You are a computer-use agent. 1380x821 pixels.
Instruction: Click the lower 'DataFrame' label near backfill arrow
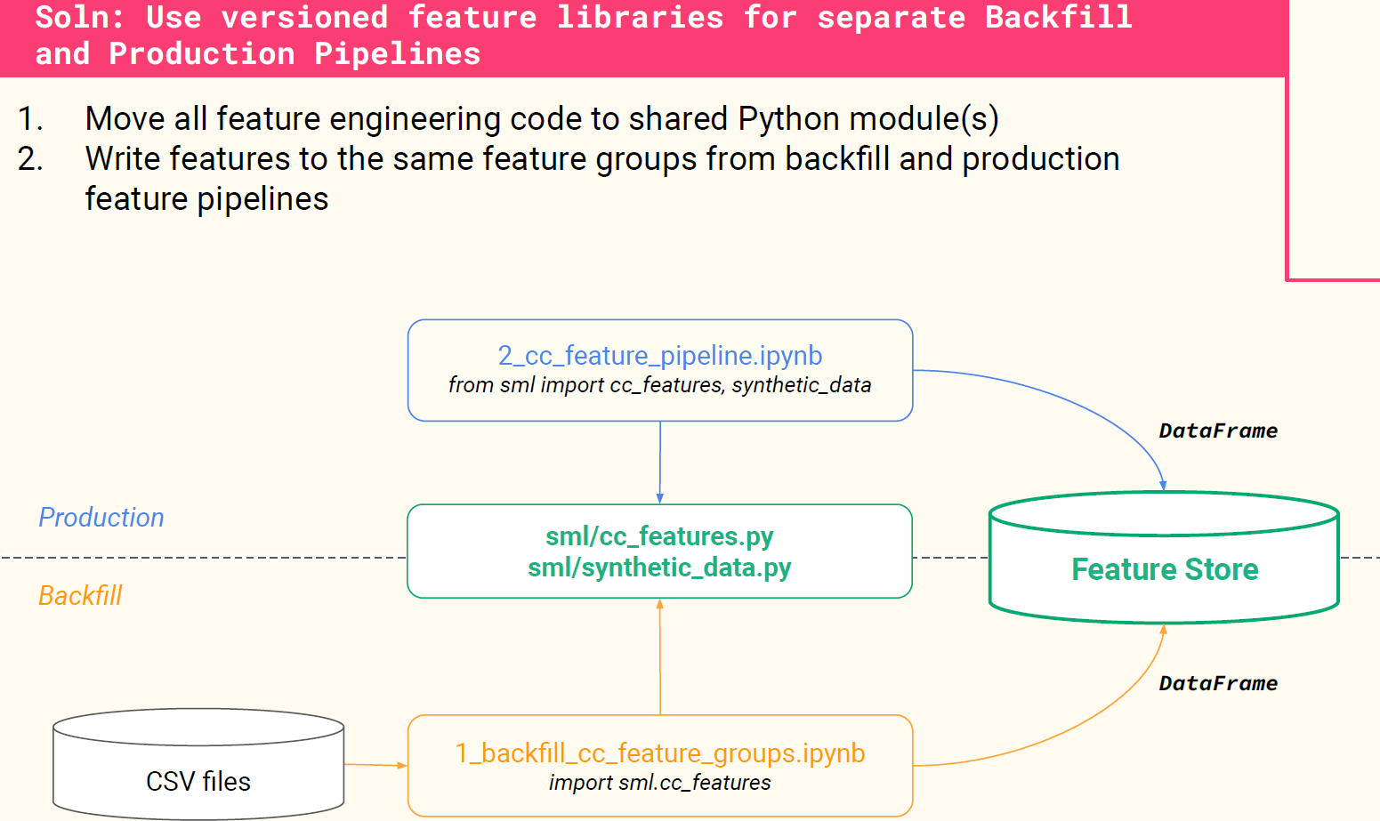[1218, 684]
